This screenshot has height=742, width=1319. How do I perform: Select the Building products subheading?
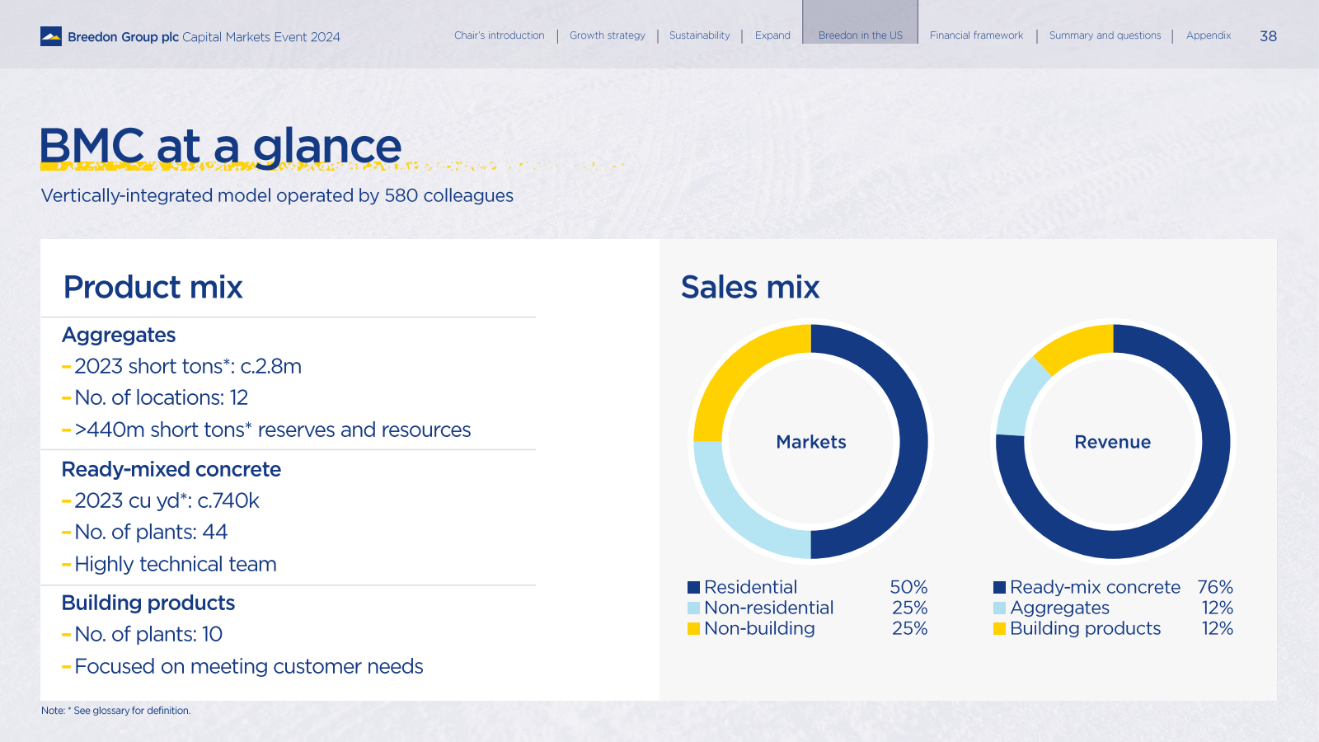(148, 603)
